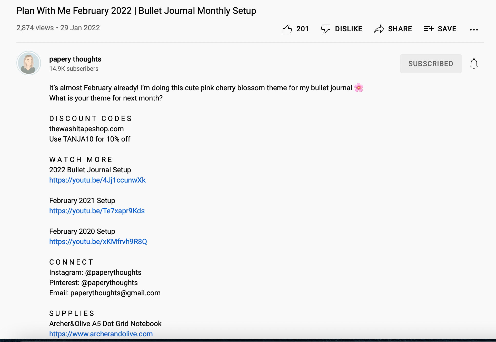
Task: Click the thewashitapeshop.com text
Action: (x=86, y=129)
